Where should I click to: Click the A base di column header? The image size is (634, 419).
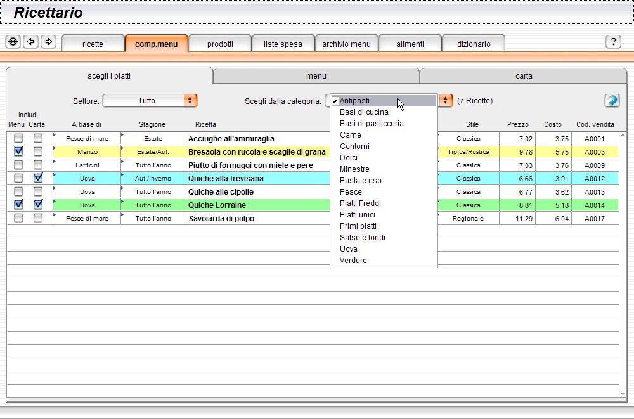pyautogui.click(x=86, y=125)
